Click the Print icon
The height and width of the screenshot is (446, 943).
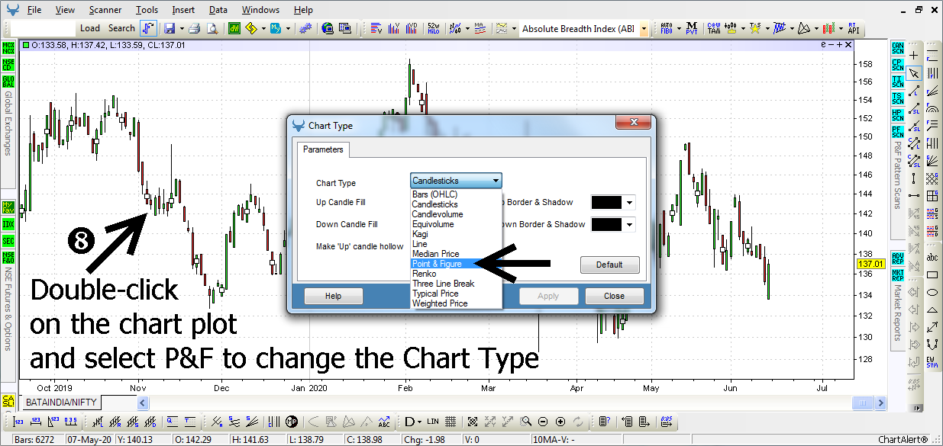click(x=194, y=29)
